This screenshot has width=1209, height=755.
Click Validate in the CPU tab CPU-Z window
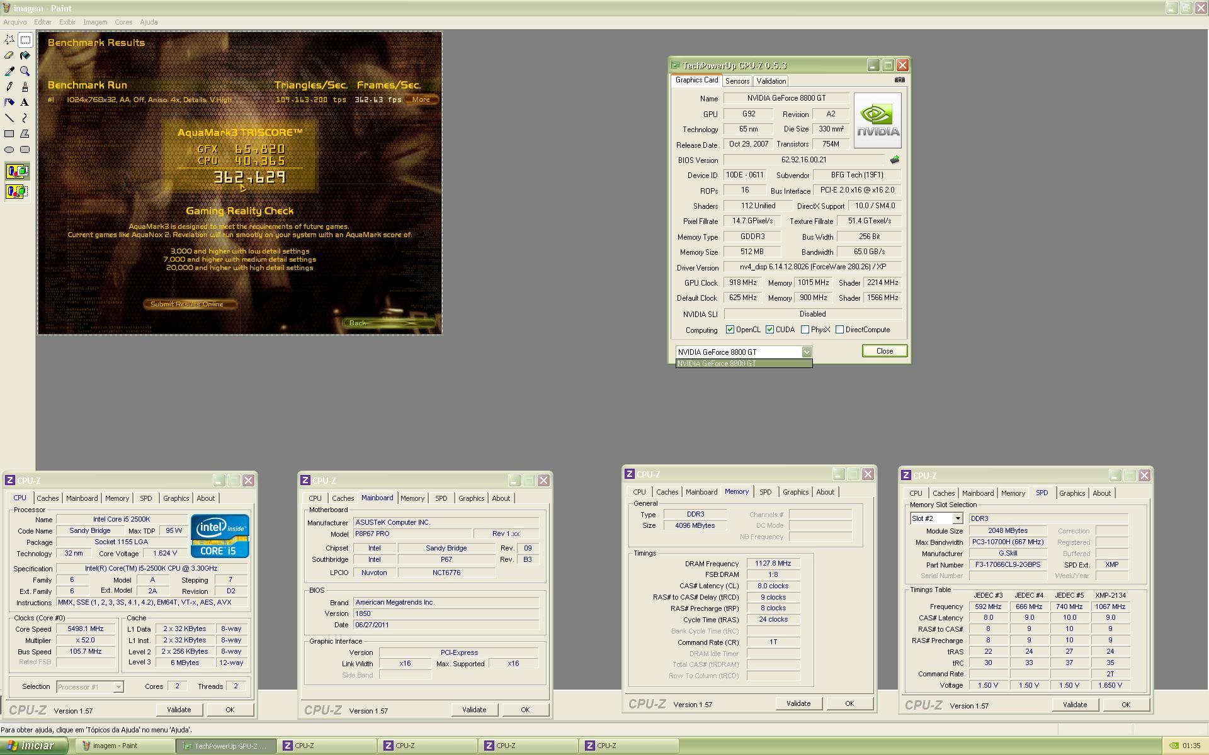click(x=179, y=710)
